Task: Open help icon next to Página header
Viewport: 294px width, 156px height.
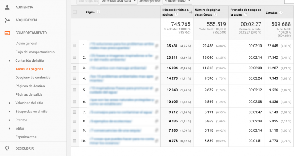Action: pos(98,12)
